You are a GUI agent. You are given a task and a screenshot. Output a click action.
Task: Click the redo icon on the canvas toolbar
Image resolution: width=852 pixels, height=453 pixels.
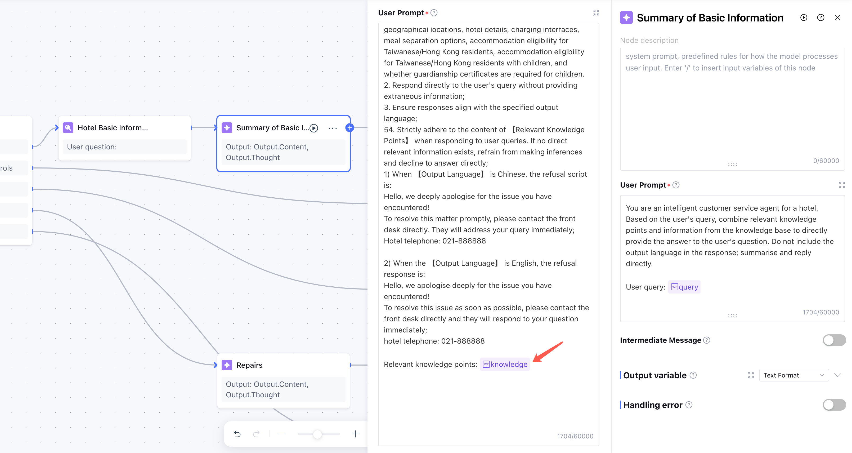[256, 434]
